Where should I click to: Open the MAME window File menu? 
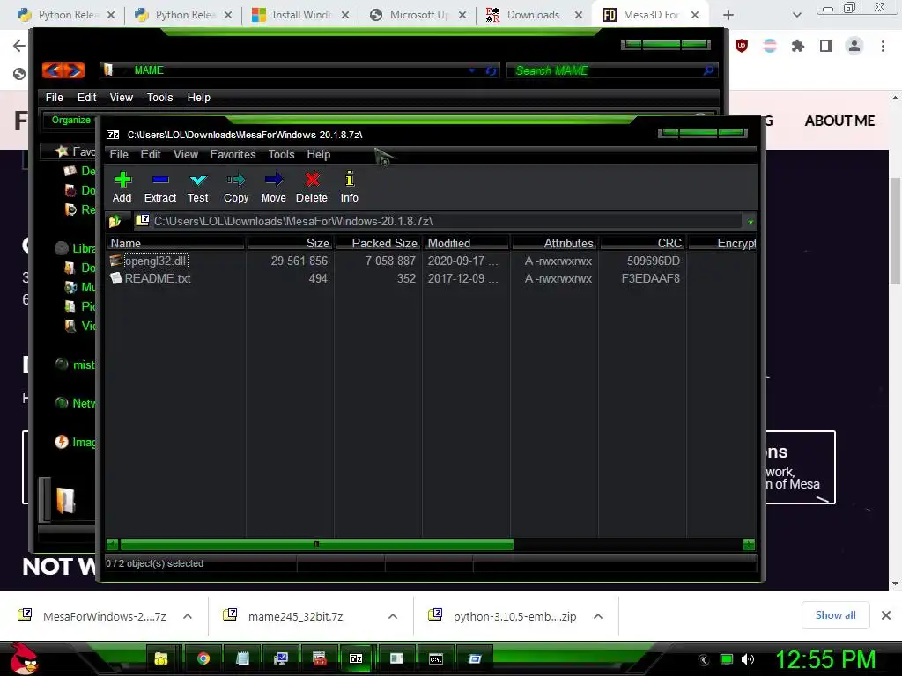54,97
